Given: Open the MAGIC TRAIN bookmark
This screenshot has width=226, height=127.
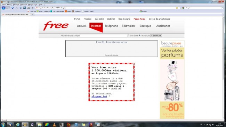Looking at the screenshot, I should click(88, 11).
